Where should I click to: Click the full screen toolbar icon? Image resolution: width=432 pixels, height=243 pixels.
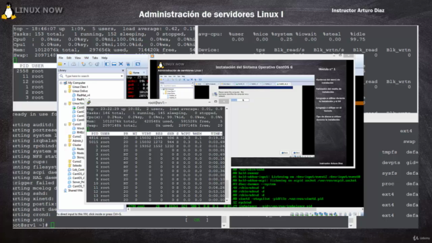click(x=121, y=64)
